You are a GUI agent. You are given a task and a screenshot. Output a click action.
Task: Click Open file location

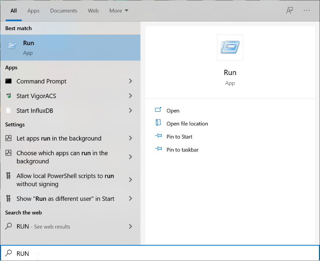(x=187, y=124)
